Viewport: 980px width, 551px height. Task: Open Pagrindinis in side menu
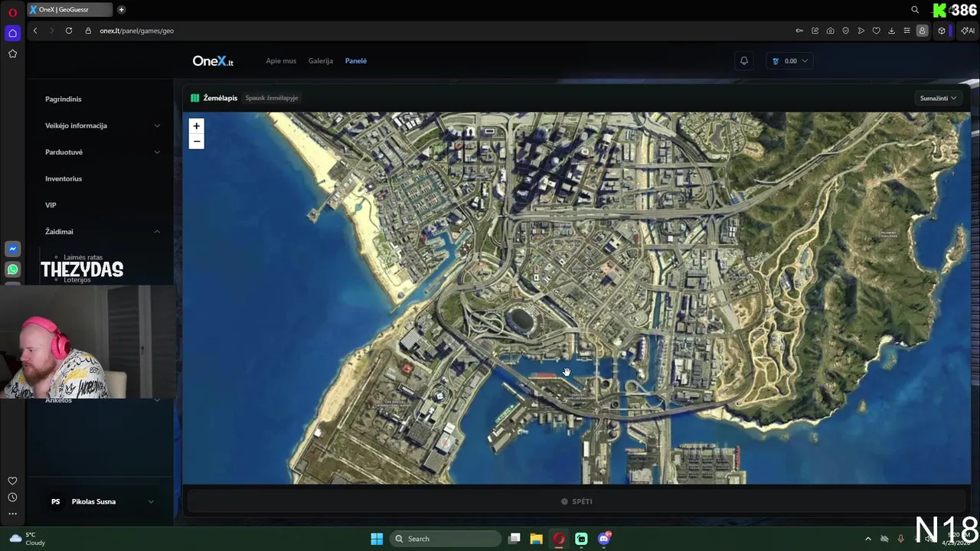point(63,99)
